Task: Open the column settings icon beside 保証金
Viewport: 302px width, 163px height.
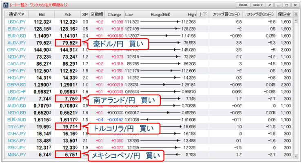Action: [x=295, y=14]
